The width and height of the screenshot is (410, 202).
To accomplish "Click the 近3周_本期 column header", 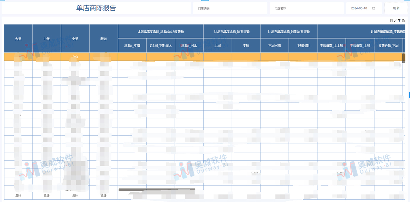I will 132,45.
